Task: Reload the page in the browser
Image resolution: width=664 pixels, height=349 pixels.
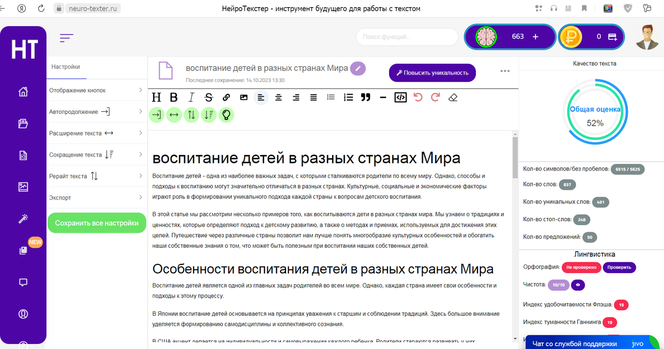Action: (41, 8)
